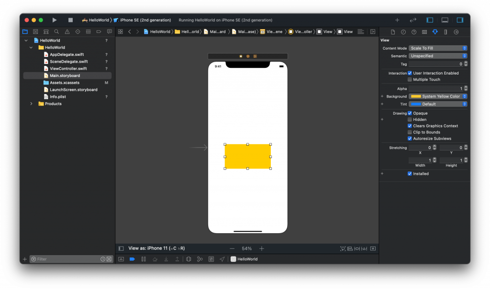Zoom in the canvas with plus
This screenshot has width=490, height=290.
pyautogui.click(x=262, y=248)
